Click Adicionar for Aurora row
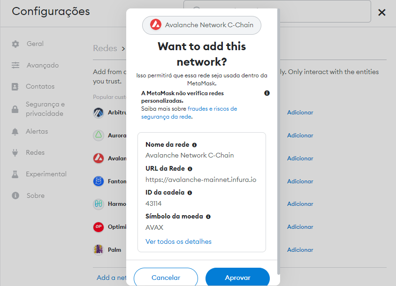Image resolution: width=396 pixels, height=286 pixels. pyautogui.click(x=300, y=135)
